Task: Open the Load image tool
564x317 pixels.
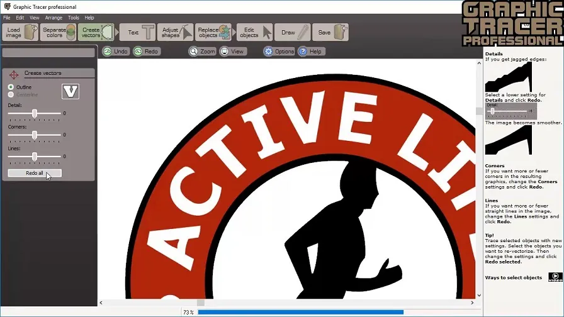Action: tap(20, 32)
